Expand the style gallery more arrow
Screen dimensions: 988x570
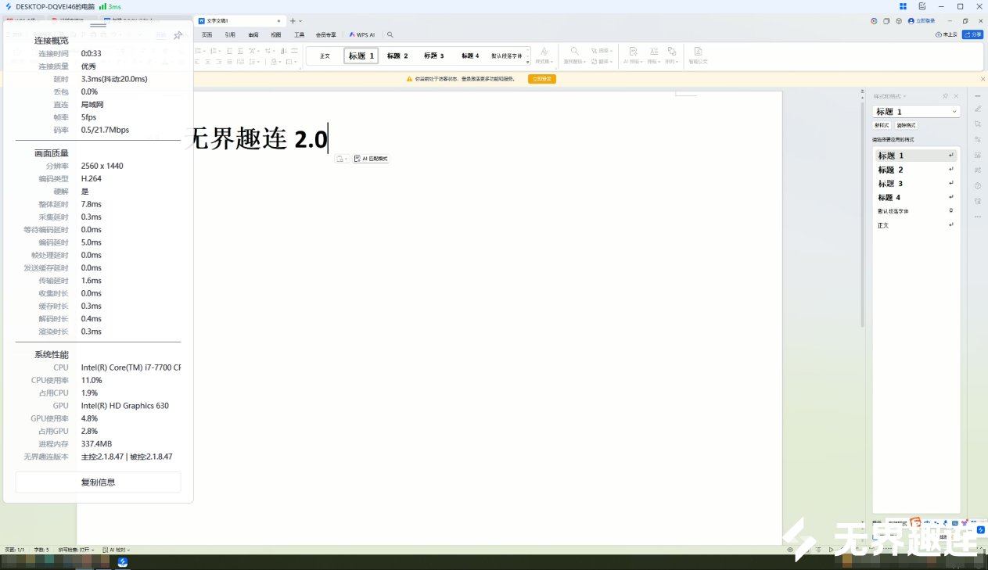527,62
